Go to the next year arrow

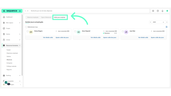click(167, 22)
